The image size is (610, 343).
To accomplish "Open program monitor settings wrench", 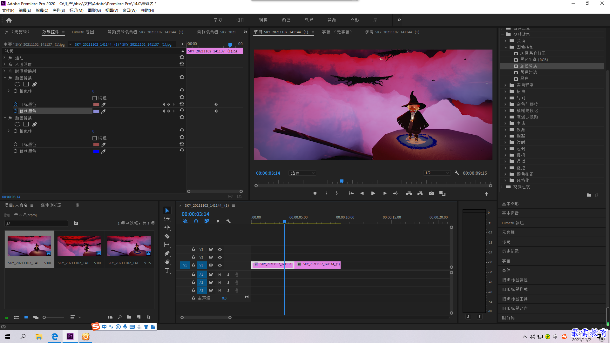I will point(457,173).
